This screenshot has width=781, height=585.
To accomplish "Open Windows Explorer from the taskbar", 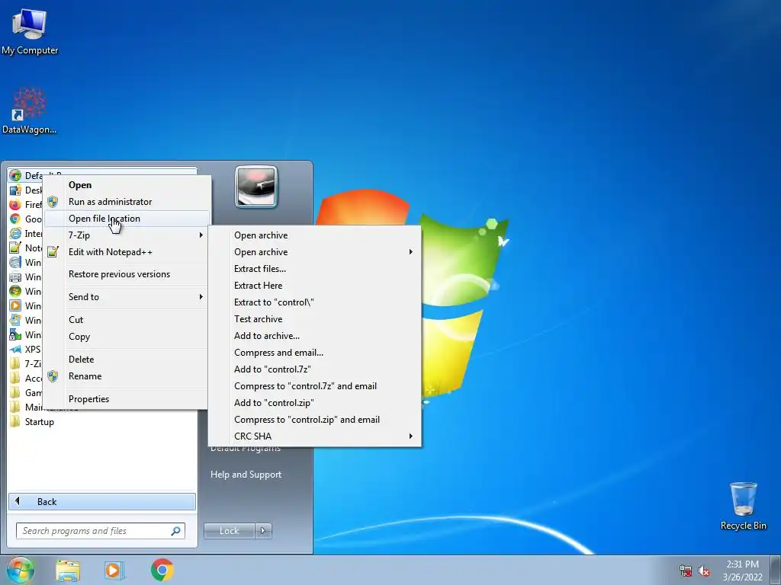I will (68, 571).
